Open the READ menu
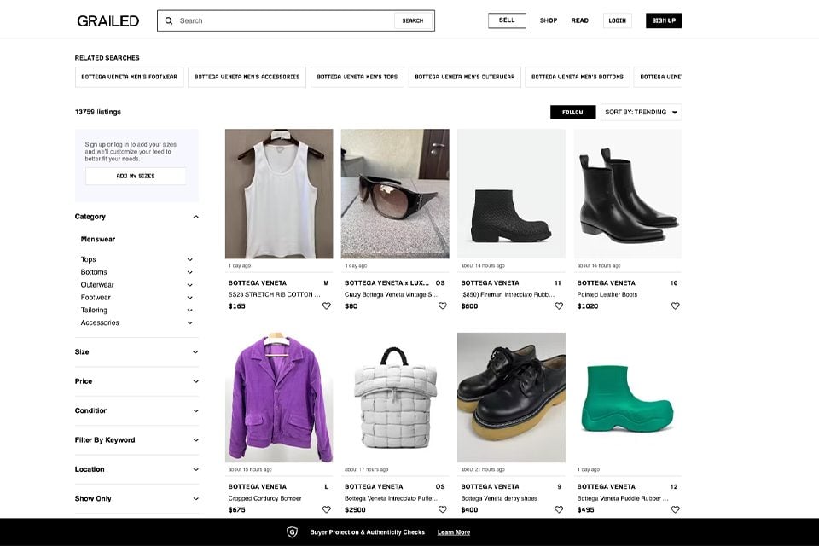819x546 pixels. click(580, 20)
